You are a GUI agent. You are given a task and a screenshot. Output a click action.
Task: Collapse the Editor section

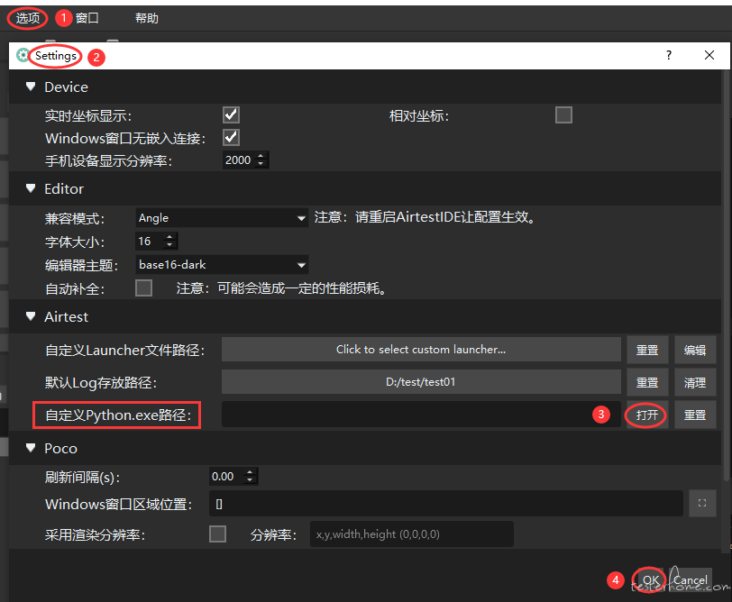click(x=31, y=188)
